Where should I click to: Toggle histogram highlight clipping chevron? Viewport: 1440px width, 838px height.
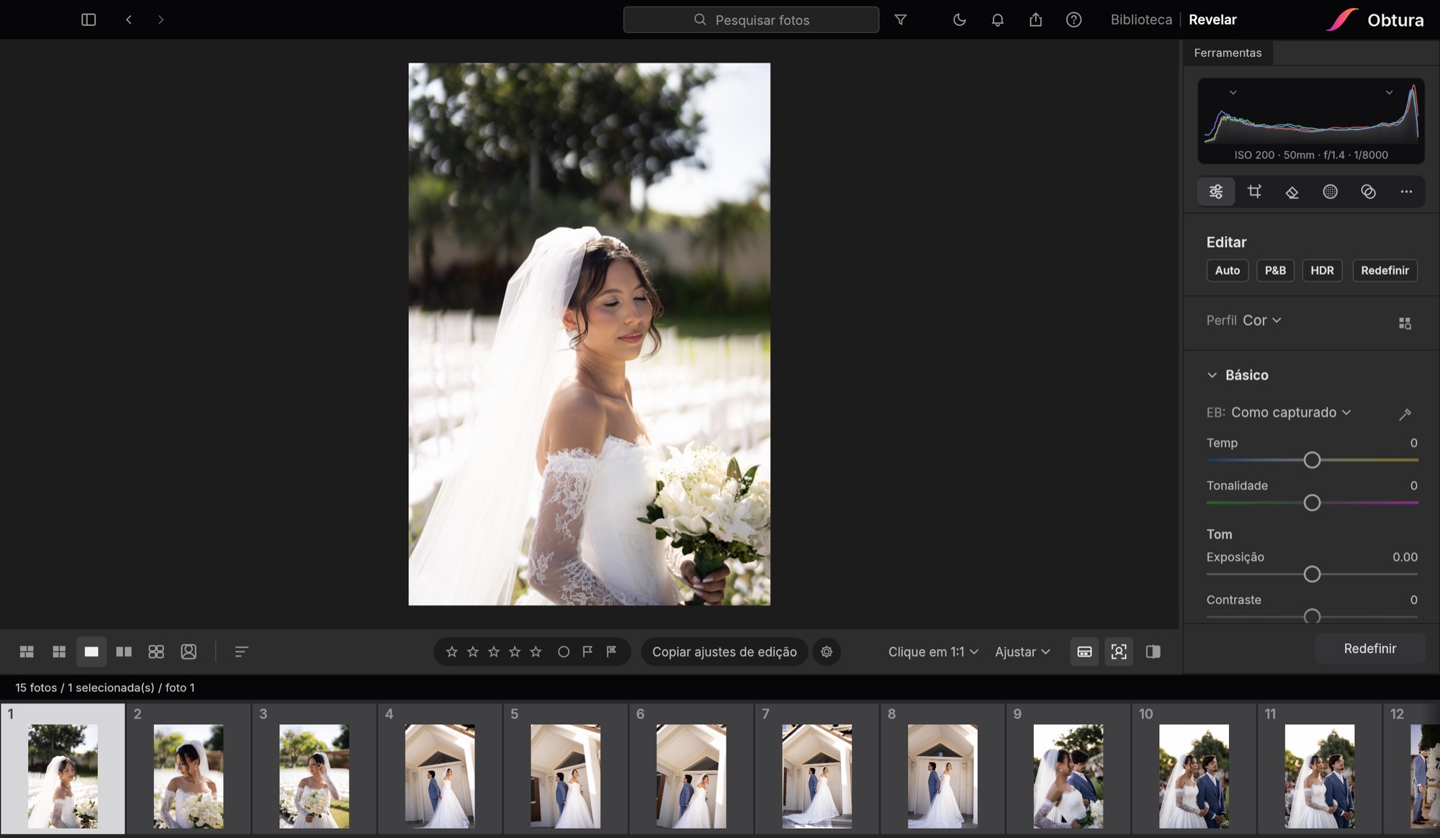(x=1389, y=92)
